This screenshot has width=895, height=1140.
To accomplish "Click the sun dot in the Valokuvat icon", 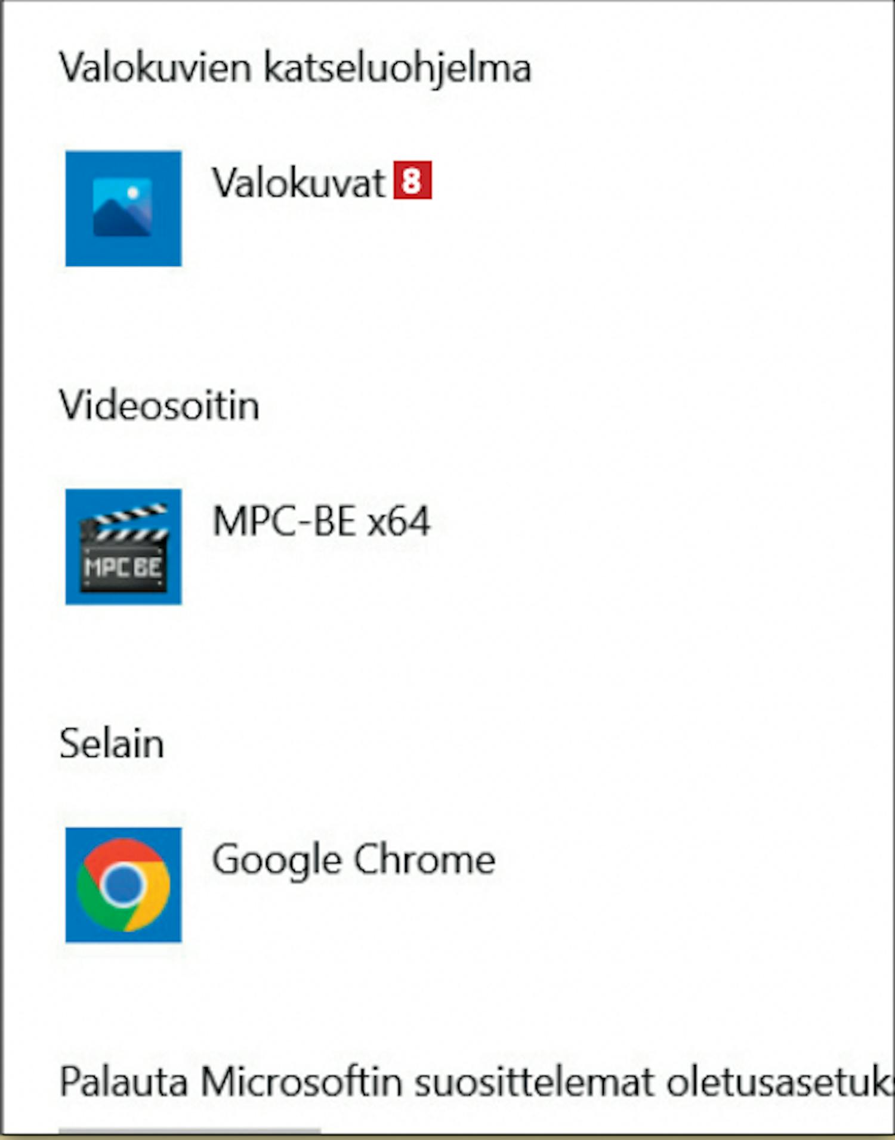I will tap(133, 193).
